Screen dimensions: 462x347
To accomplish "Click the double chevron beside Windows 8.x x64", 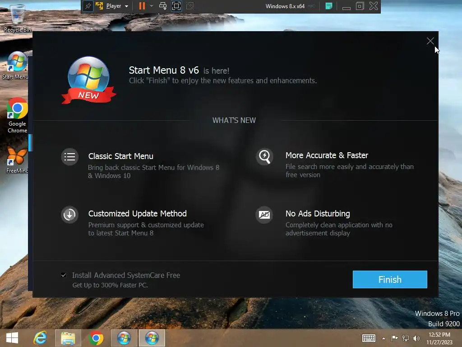I will point(311,6).
